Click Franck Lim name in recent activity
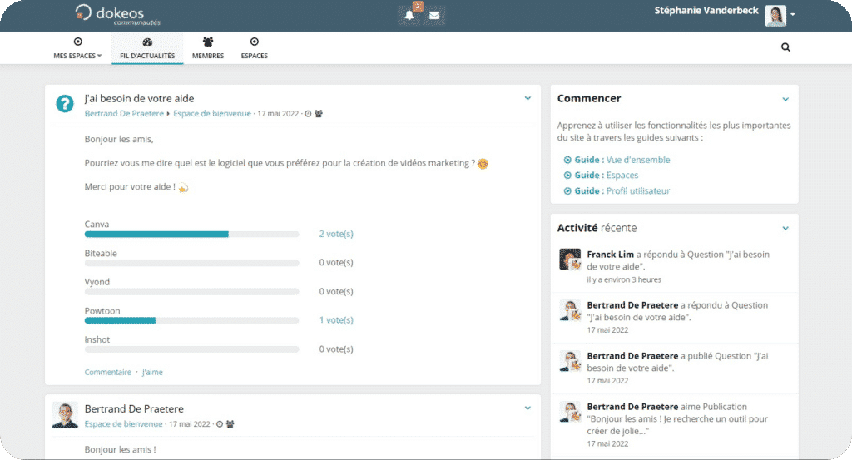Image resolution: width=852 pixels, height=460 pixels. tap(610, 255)
